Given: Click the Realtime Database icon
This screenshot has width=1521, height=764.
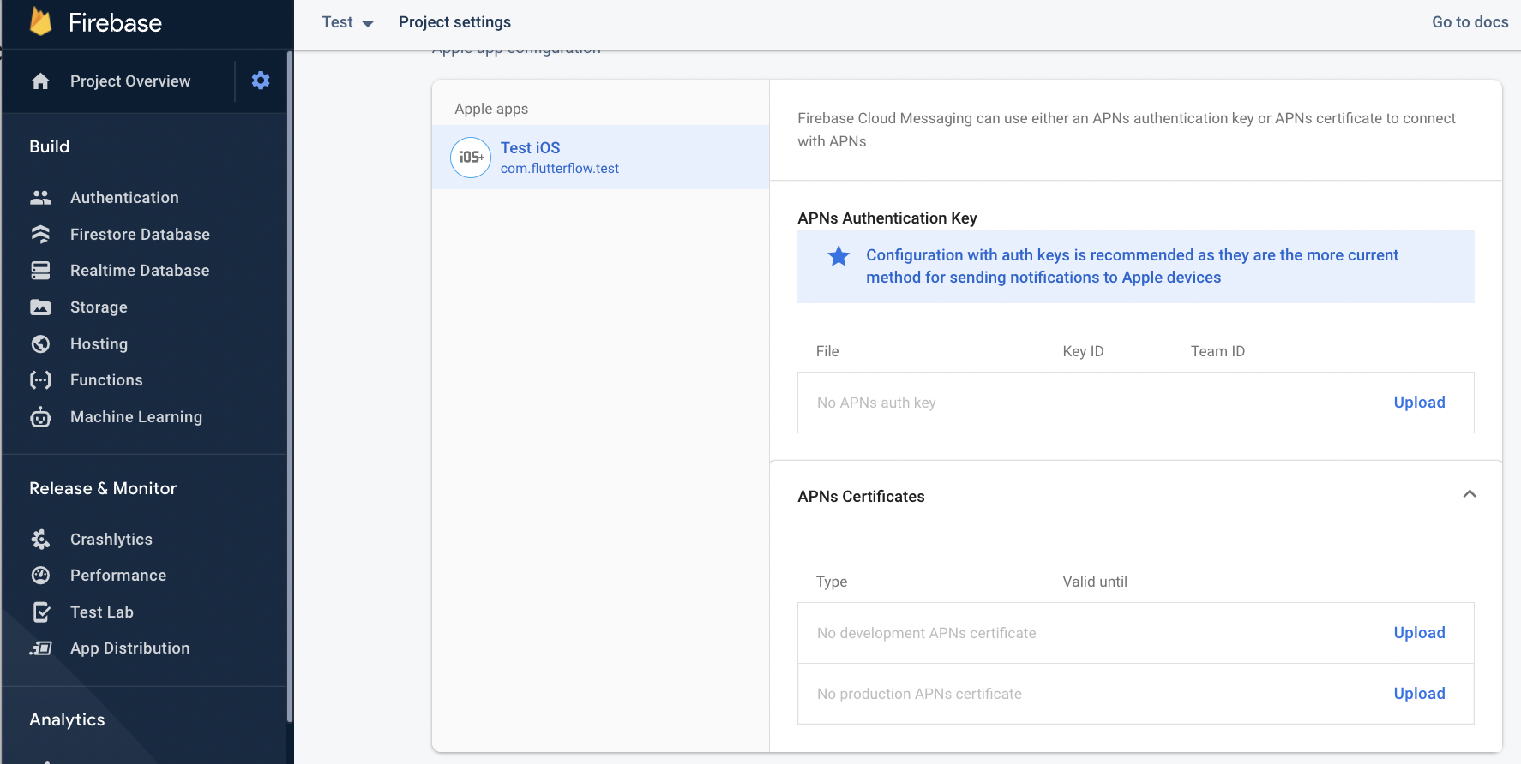Looking at the screenshot, I should click(40, 271).
